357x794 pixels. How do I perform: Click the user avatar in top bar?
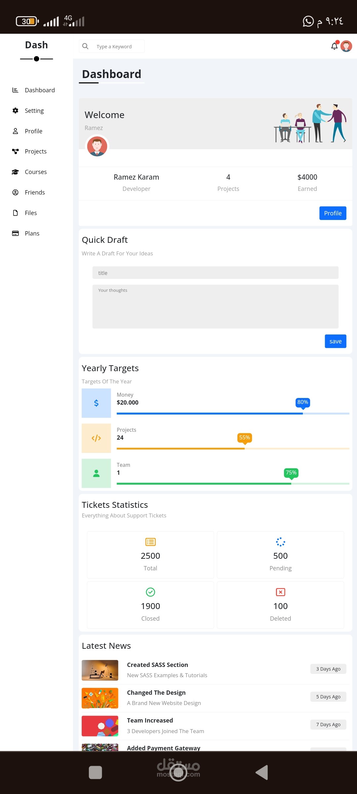click(x=346, y=46)
